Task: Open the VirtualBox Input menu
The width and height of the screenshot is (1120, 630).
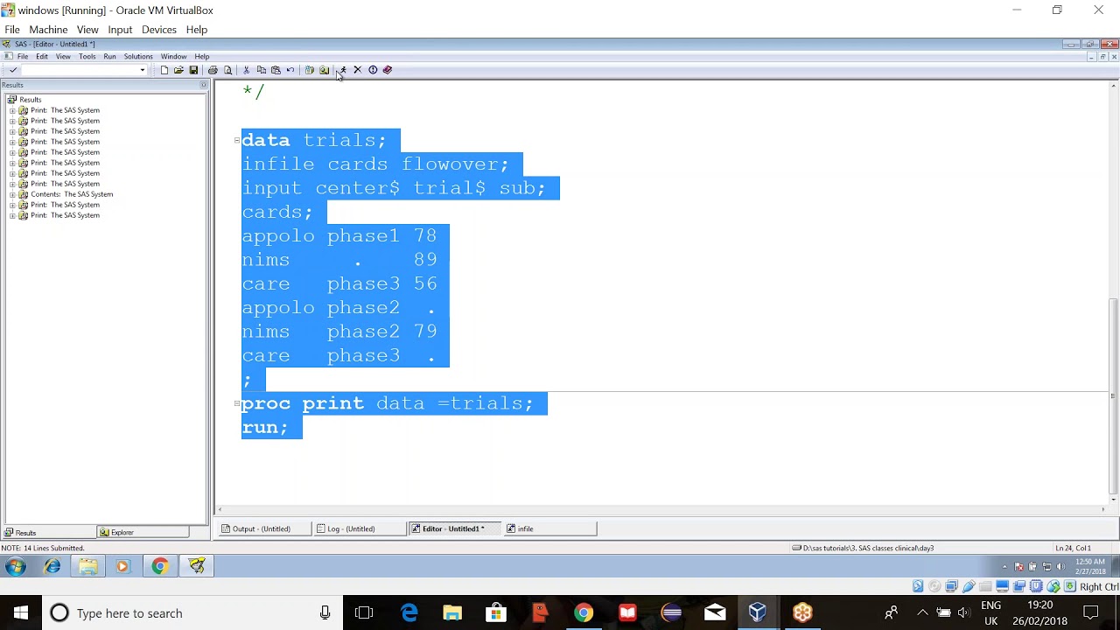Action: (120, 30)
